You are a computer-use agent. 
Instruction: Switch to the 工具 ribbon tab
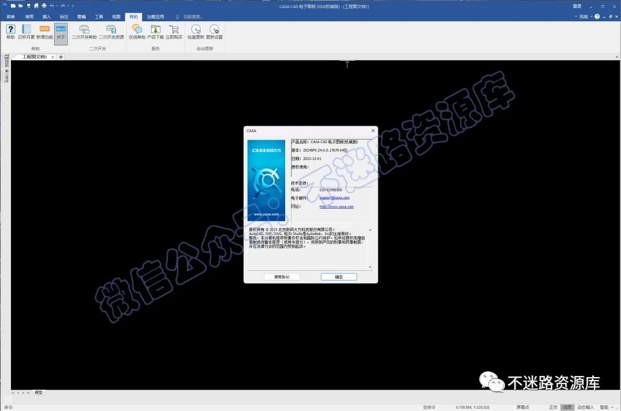click(99, 17)
